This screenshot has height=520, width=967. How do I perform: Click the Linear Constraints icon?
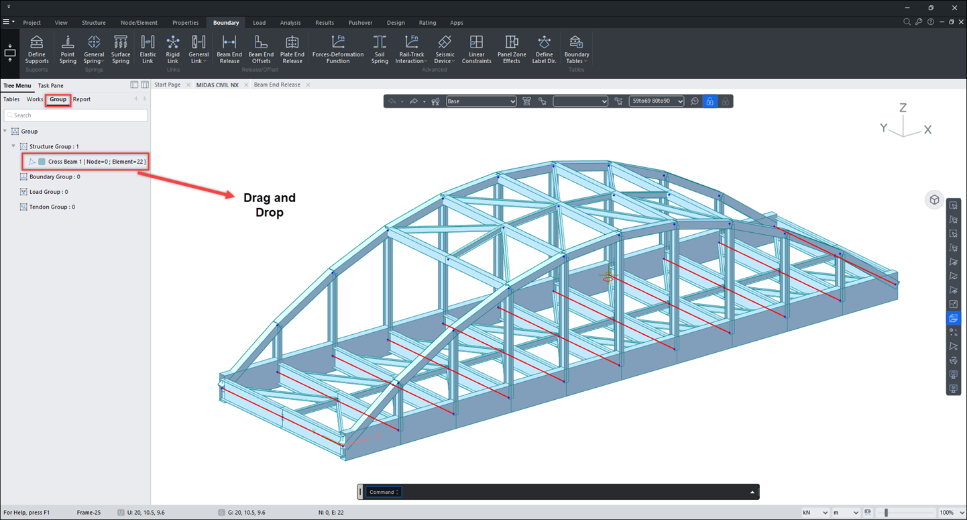[476, 49]
